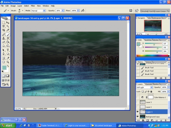171x128 pixels.
Task: Open the layer Fill slider arrow
Action: coord(168,91)
